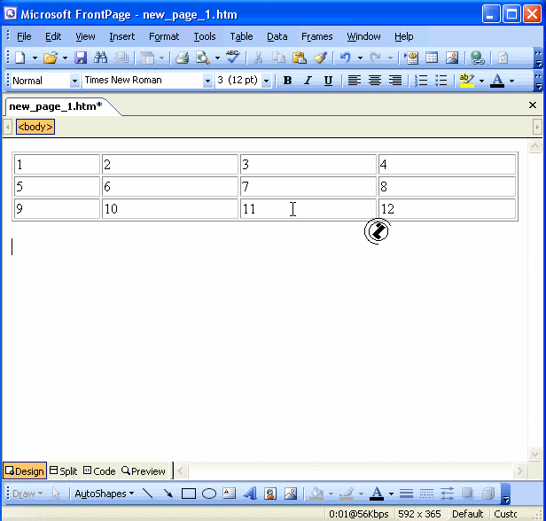Click the Format Painter brush icon

tap(319, 58)
